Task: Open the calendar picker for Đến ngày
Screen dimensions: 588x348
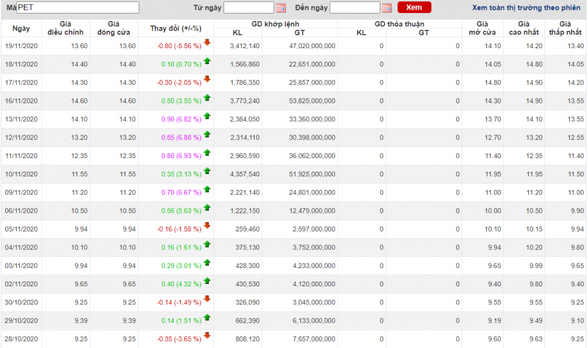Action: tap(387, 8)
